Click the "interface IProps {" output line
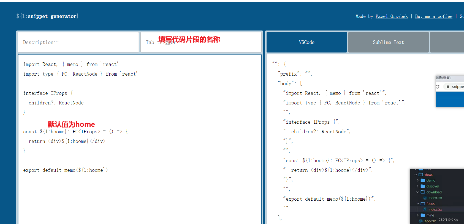This screenshot has width=464, height=224. (311, 122)
